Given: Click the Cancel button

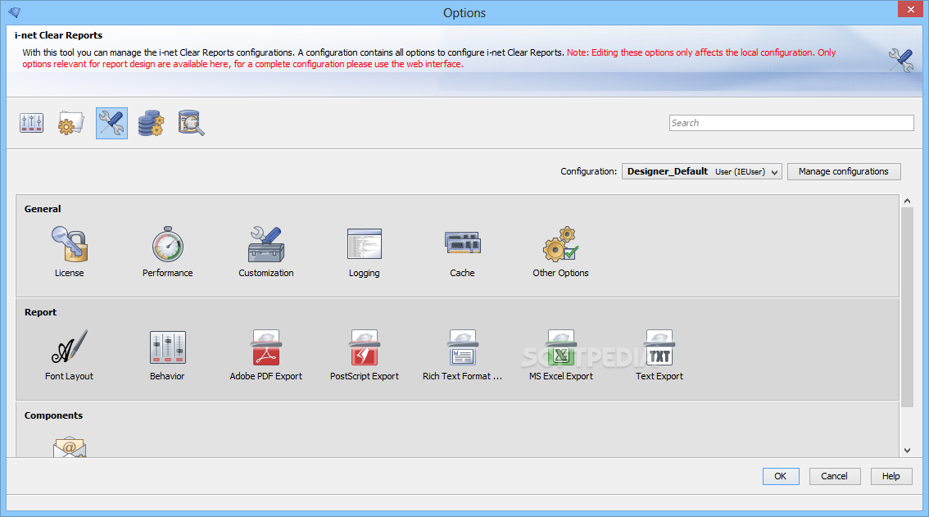Looking at the screenshot, I should (834, 476).
